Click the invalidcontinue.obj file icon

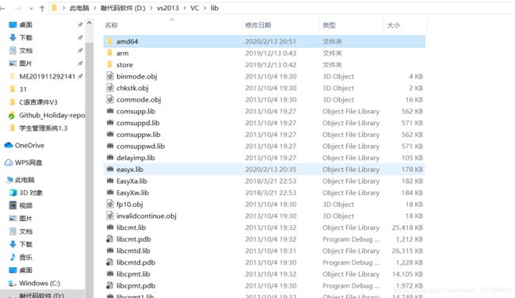point(110,216)
